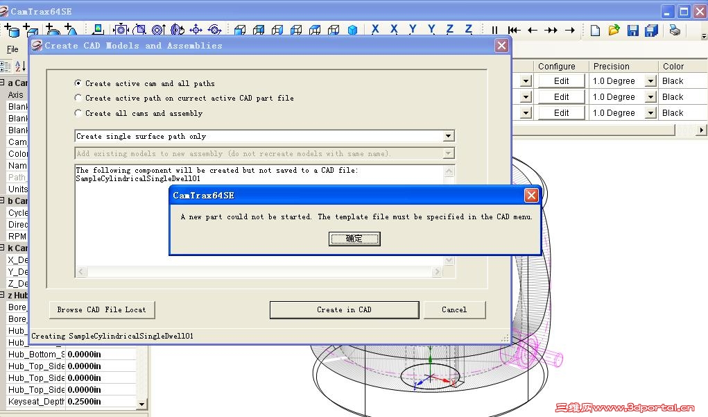Save all with the multiple floppy icon

[x=652, y=31]
